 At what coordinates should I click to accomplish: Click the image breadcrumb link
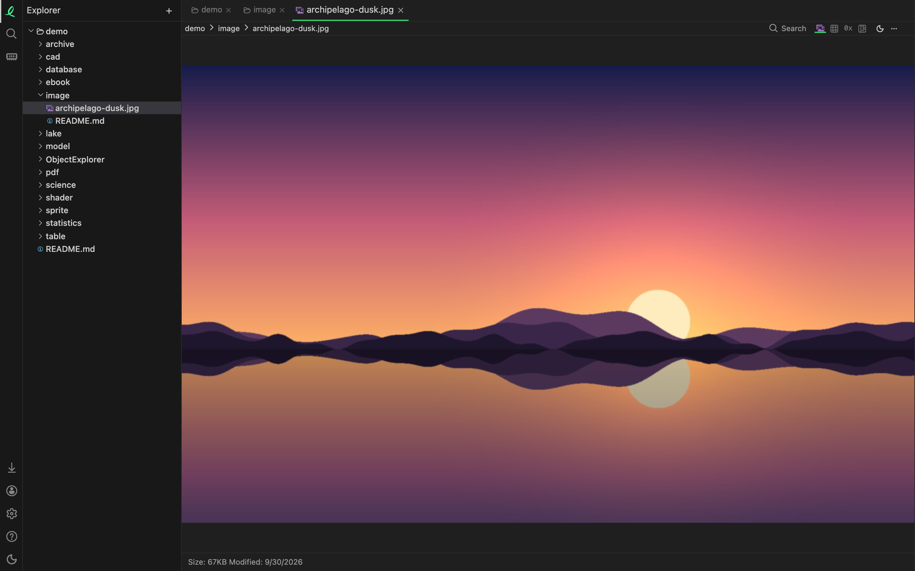229,28
